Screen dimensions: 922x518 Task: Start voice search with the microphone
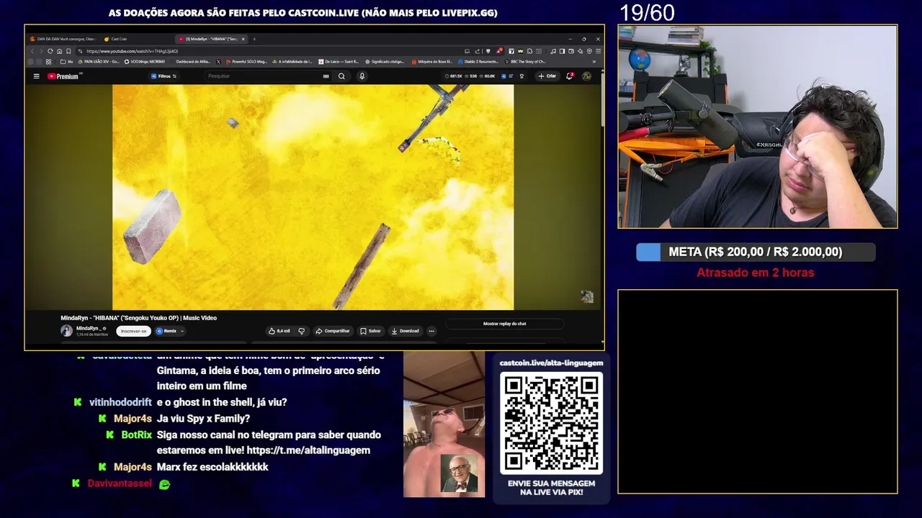click(x=362, y=76)
